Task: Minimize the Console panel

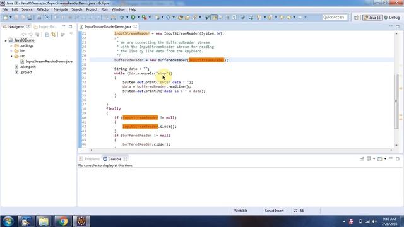Action: [x=391, y=158]
